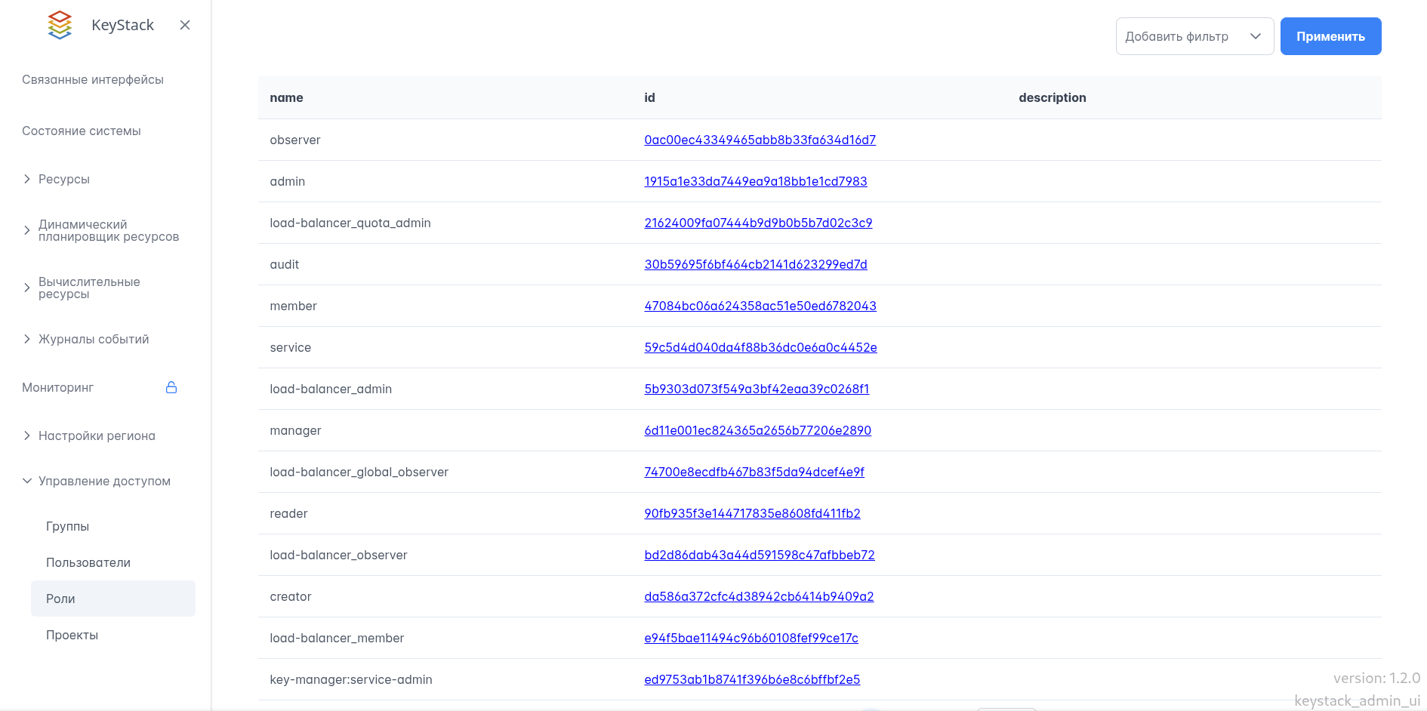
Task: Expand Вычислительные ресурсы section
Action: [89, 288]
